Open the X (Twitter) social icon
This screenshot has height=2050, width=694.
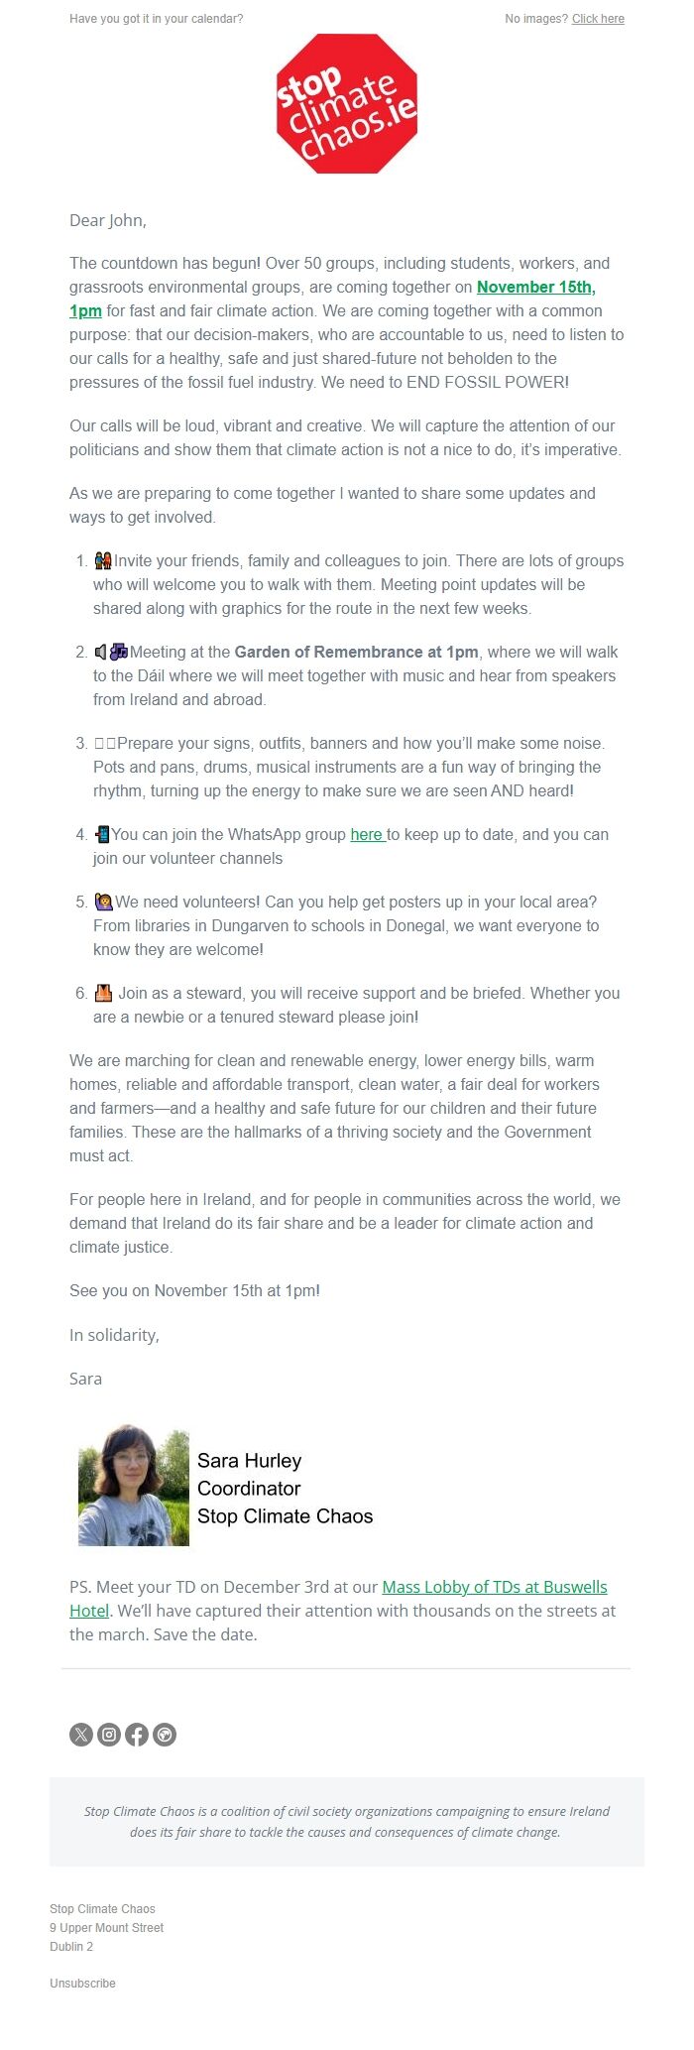coord(81,1735)
